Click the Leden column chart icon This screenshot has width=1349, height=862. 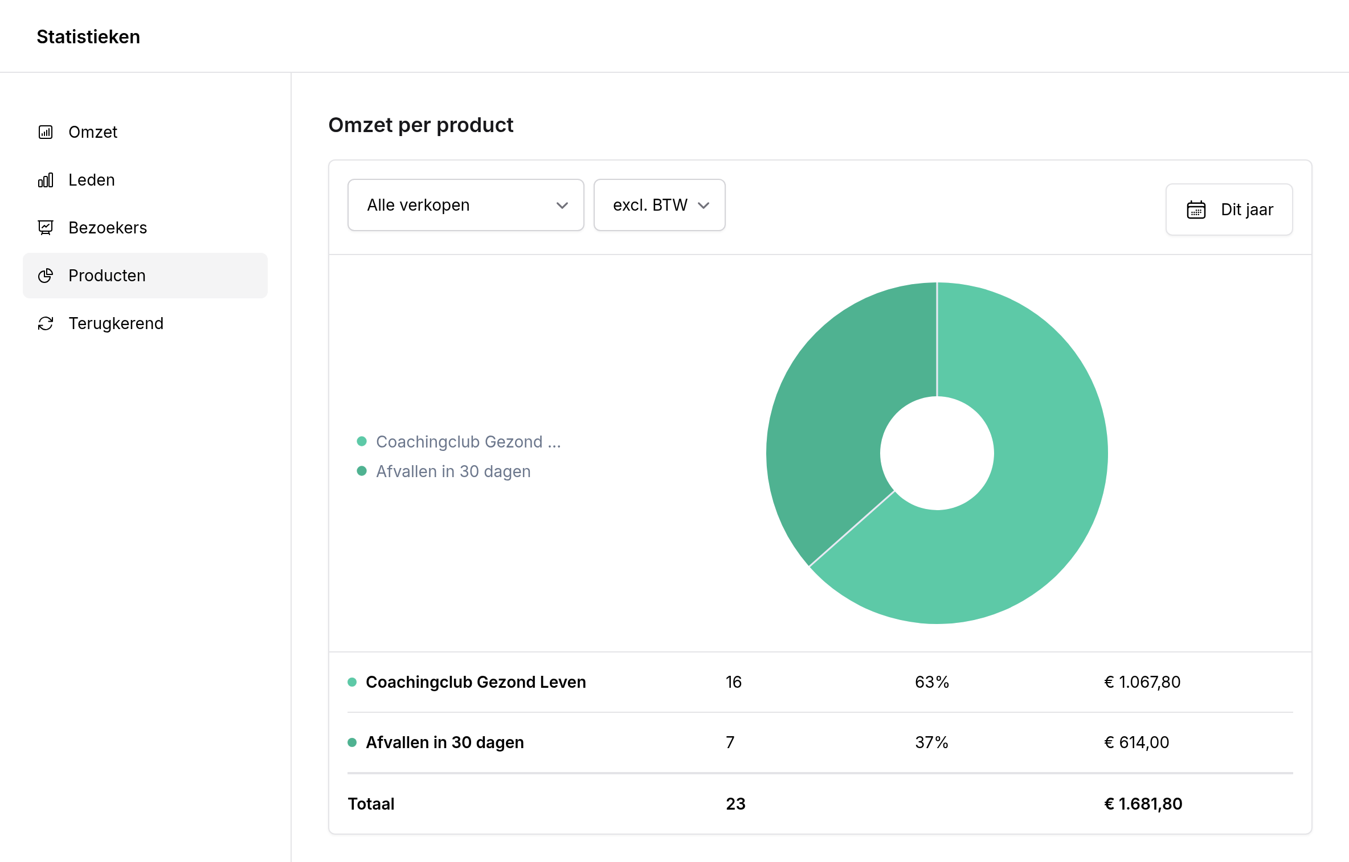point(46,180)
